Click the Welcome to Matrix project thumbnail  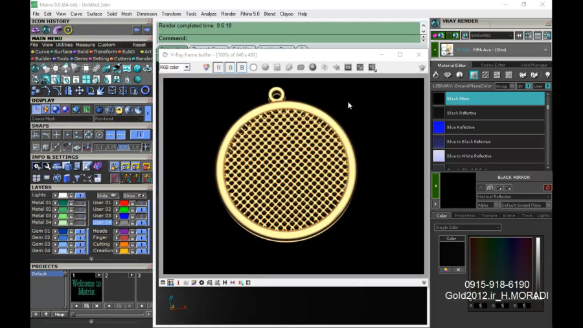pos(86,287)
